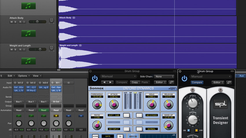
Task: Click the loop icon beside the Weight and Length region name
Action: coord(80,45)
